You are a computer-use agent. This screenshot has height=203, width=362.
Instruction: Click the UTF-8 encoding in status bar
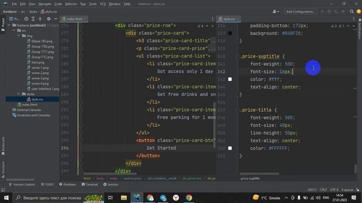coord(334,190)
